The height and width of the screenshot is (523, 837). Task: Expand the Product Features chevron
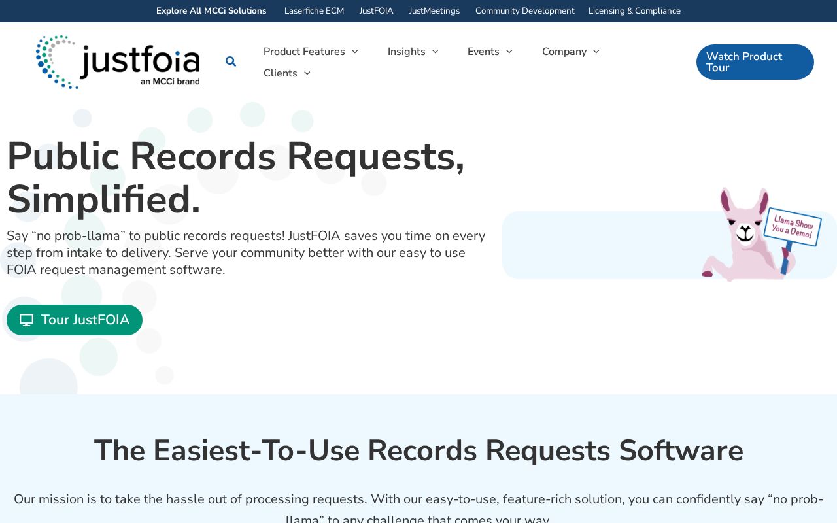pyautogui.click(x=355, y=52)
